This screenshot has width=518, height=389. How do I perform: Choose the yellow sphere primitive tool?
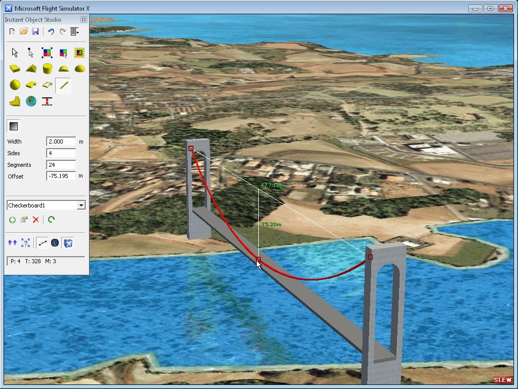coord(15,85)
